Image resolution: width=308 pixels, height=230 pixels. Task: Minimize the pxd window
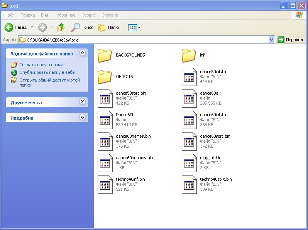pyautogui.click(x=283, y=5)
